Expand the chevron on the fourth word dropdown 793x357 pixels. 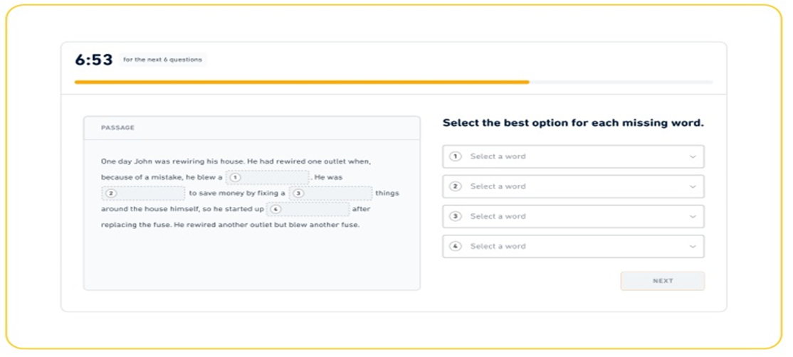[x=693, y=247]
